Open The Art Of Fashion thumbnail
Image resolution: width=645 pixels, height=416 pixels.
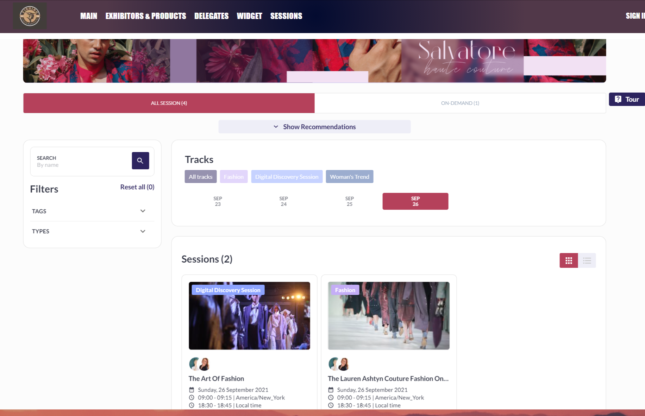pos(250,316)
